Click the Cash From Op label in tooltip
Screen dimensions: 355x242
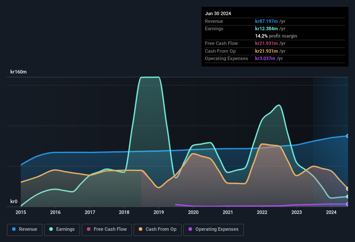[x=220, y=51]
